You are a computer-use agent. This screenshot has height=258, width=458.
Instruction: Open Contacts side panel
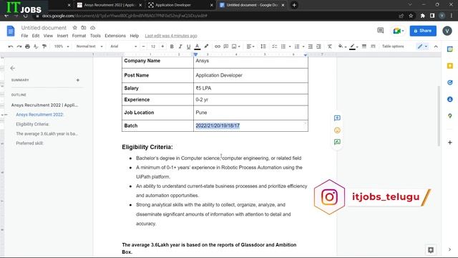click(x=450, y=100)
